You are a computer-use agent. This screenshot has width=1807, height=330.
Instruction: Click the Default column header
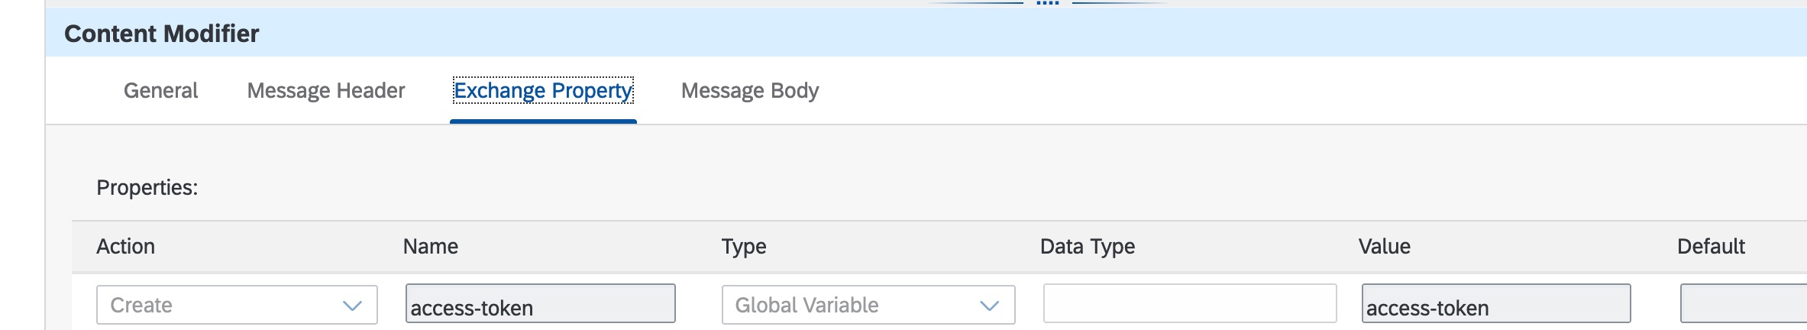pyautogui.click(x=1711, y=247)
